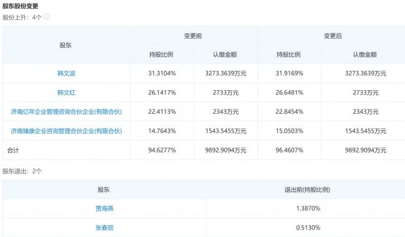Viewport: 405px width, 237px height.
Task: Select 韩文红's 变更前 amount 2733万元
Action: click(226, 93)
